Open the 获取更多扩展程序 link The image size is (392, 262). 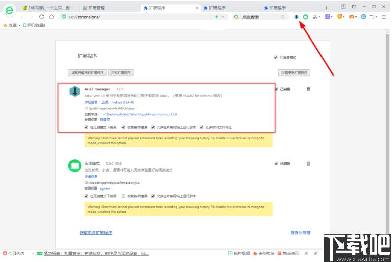96,232
